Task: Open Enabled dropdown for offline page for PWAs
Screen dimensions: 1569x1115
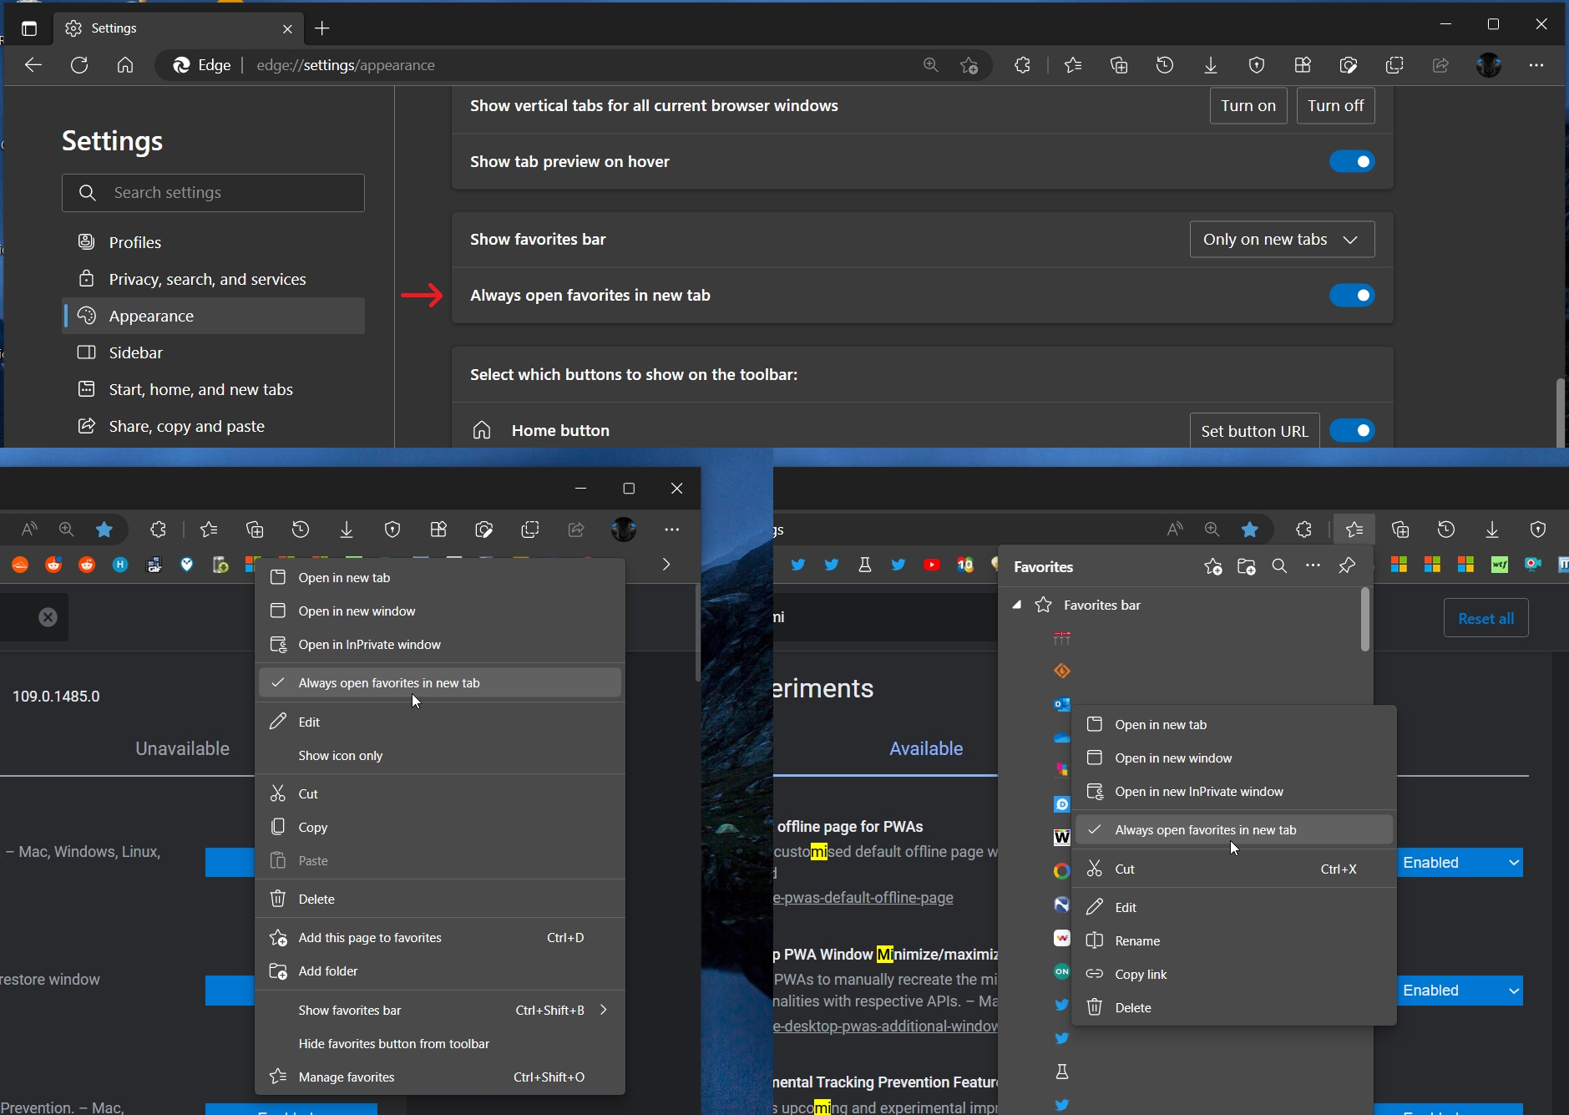Action: pos(1460,863)
